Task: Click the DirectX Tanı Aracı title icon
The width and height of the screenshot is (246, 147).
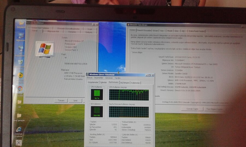Action: point(128,25)
